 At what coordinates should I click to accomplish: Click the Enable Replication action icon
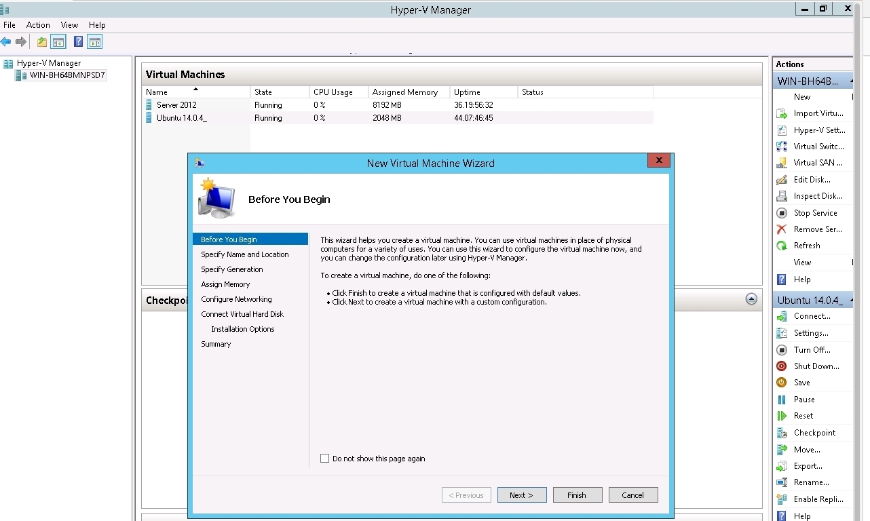point(782,499)
